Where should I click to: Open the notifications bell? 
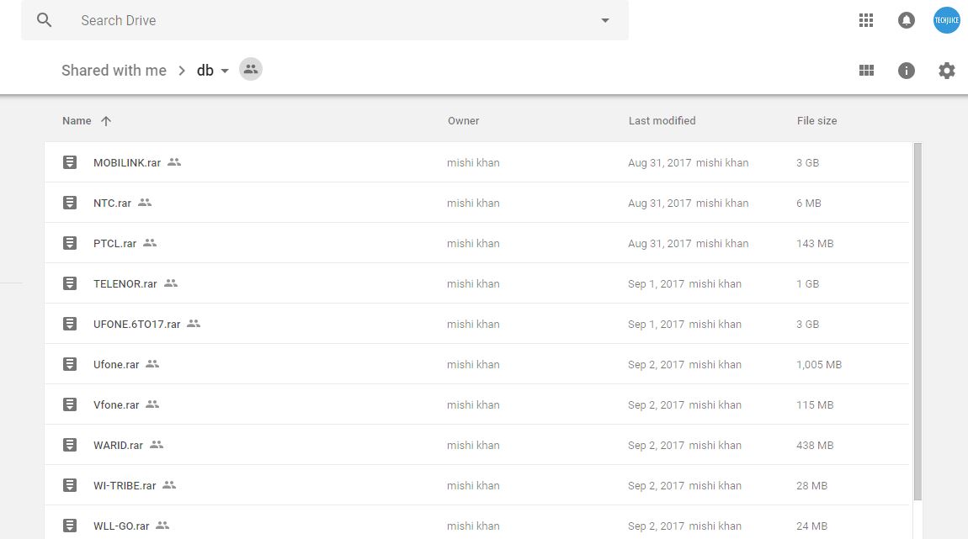click(907, 20)
